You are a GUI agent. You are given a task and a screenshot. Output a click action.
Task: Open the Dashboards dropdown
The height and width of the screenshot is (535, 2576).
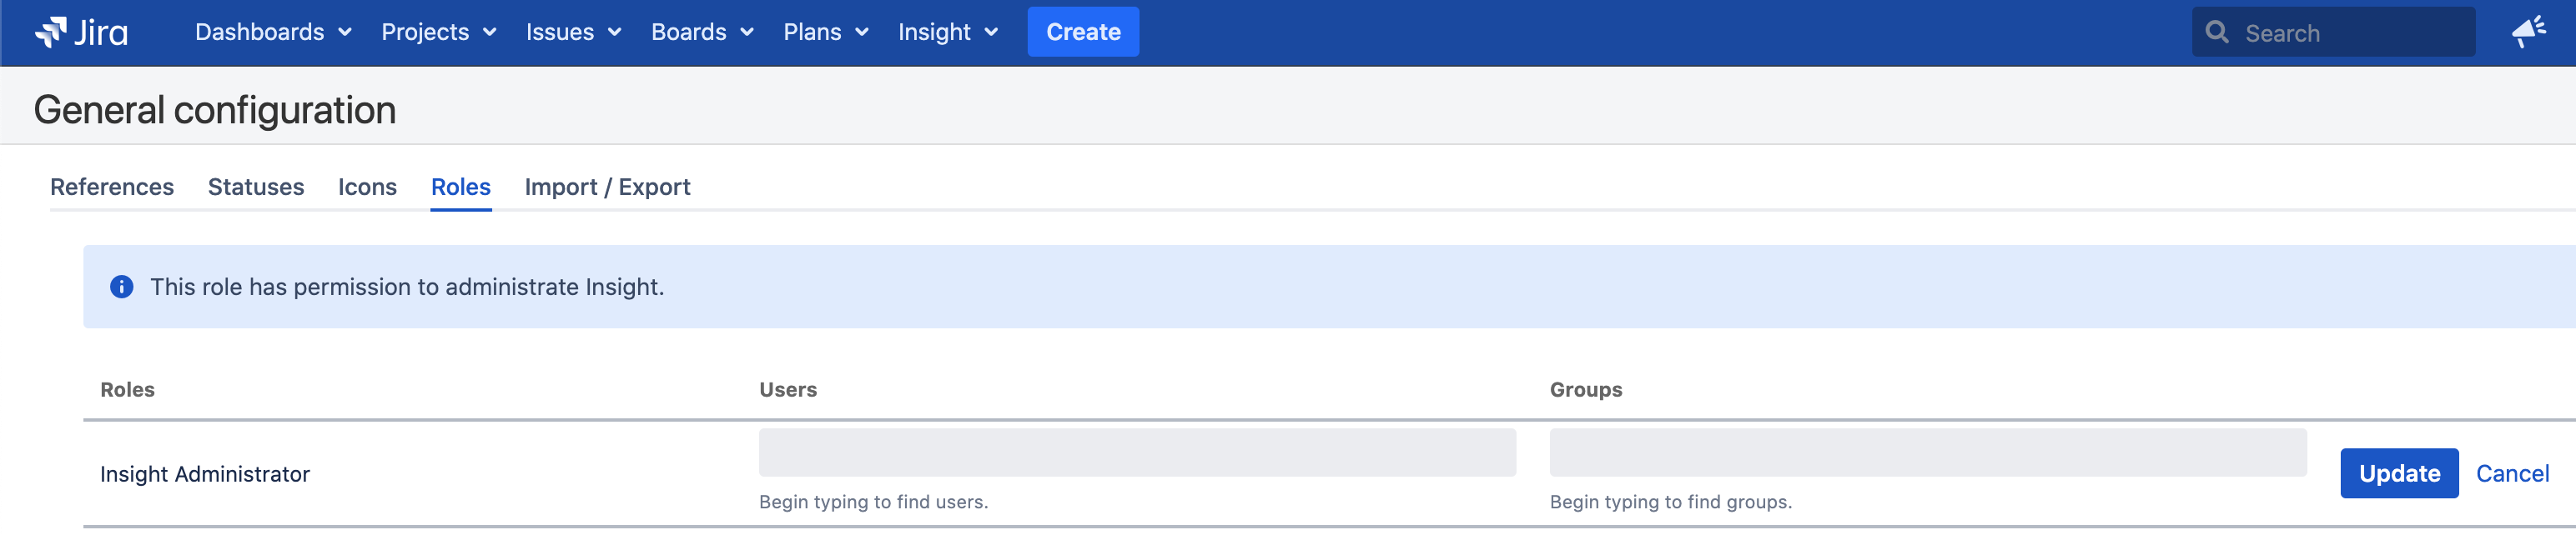click(272, 32)
